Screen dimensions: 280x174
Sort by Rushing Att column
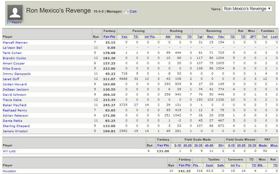pyautogui.click(x=168, y=37)
